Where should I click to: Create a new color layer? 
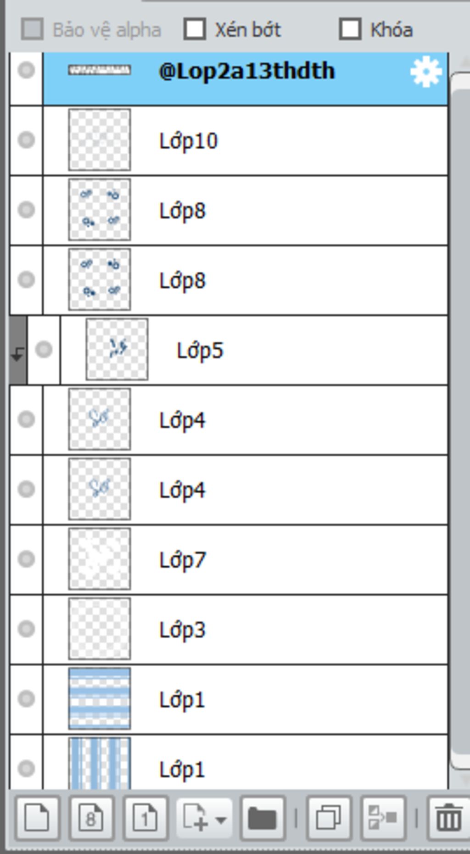point(37,818)
